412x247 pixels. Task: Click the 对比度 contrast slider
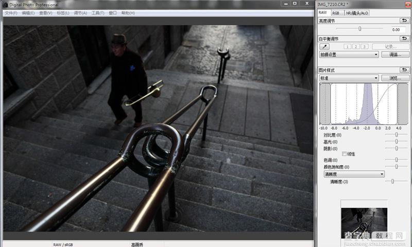click(397, 135)
